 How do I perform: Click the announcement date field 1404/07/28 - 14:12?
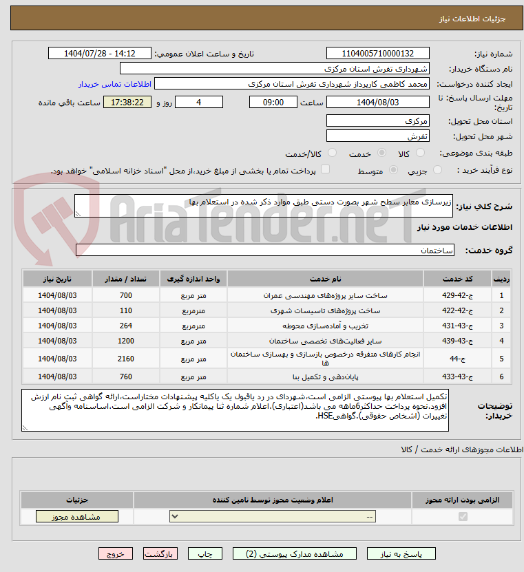pos(100,53)
